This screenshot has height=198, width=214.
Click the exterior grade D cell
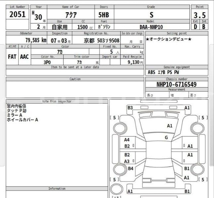point(195,27)
